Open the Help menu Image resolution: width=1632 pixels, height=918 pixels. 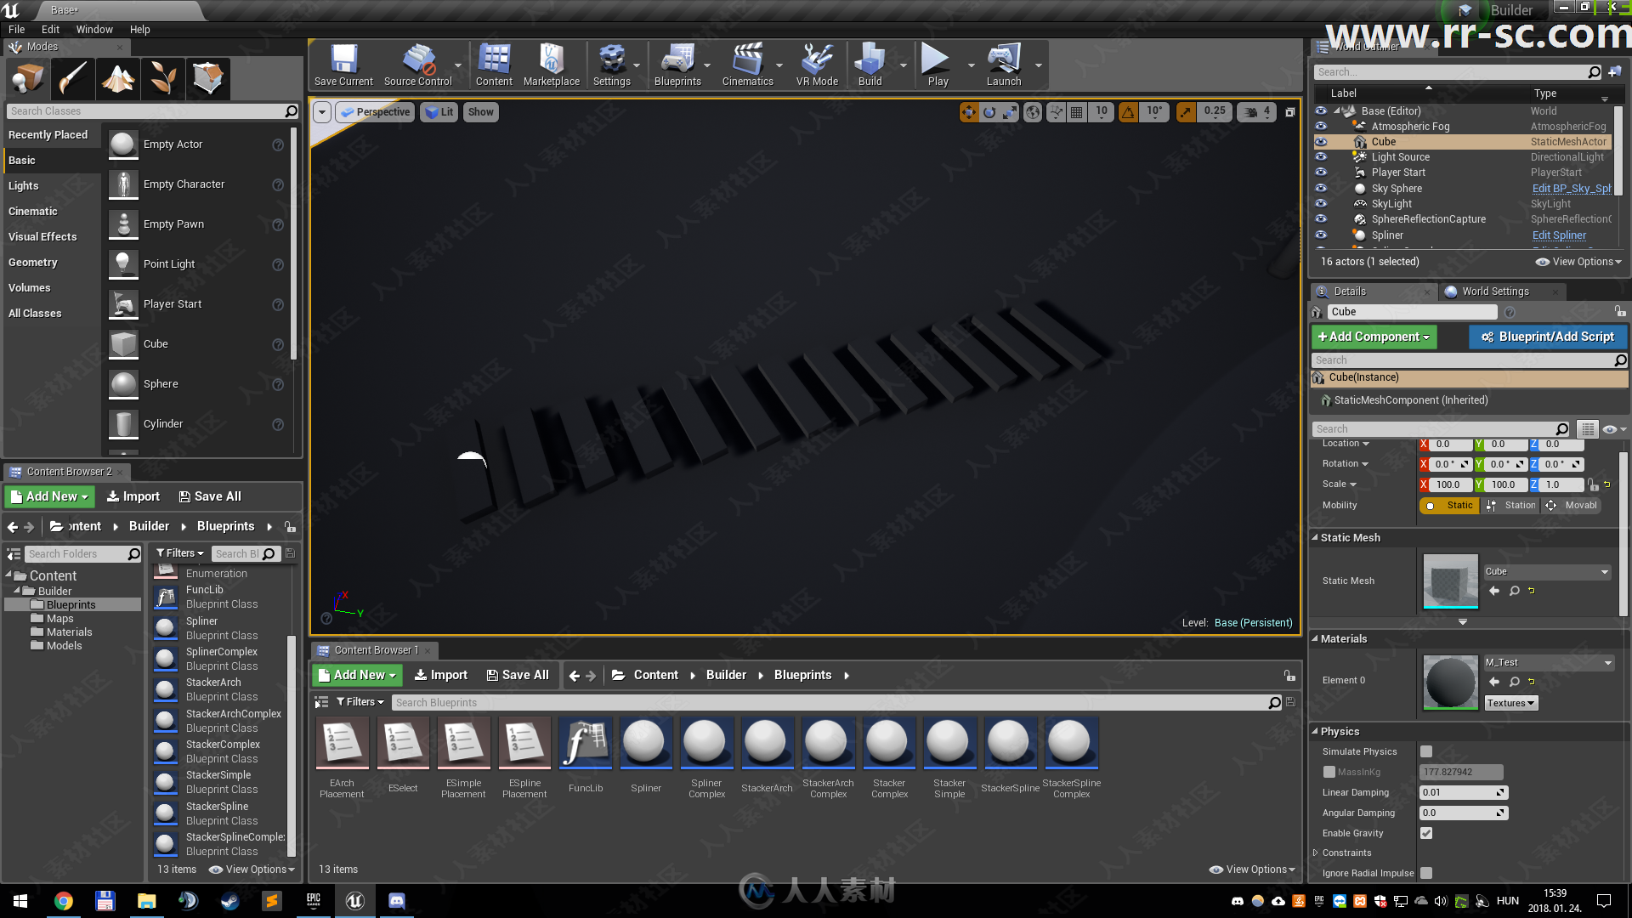click(x=140, y=29)
